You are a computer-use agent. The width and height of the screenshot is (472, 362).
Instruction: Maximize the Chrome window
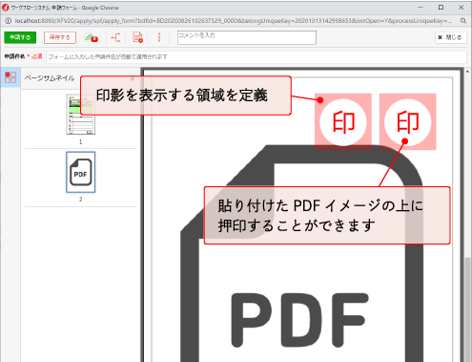tap(441, 7)
